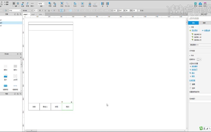This screenshot has width=211, height=132.
Task: Click the Add Case link in interactions
Action: pos(195,30)
